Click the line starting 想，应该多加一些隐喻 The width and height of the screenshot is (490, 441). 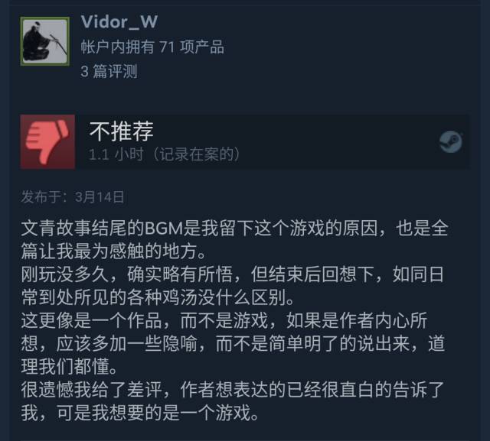coord(233,343)
